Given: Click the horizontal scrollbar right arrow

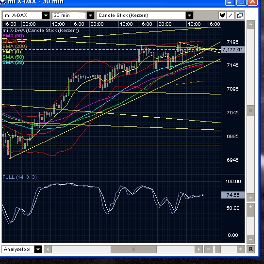Looking at the screenshot, I should (x=198, y=249).
